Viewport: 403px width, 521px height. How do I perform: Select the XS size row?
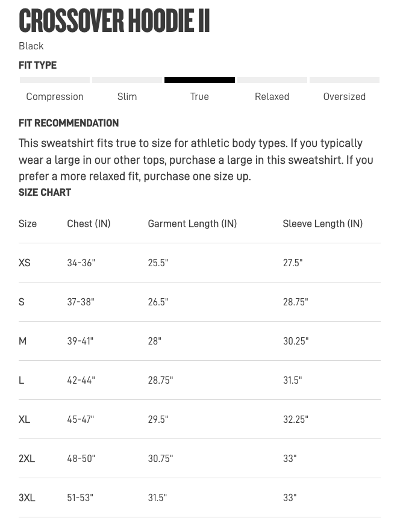click(x=199, y=263)
